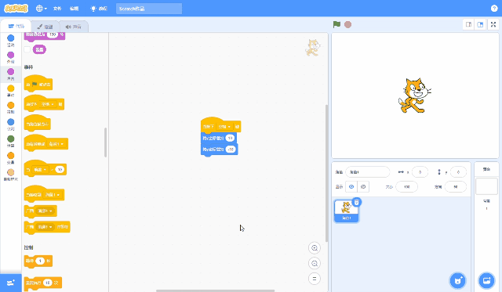Select the Control category circle

(x=10, y=105)
